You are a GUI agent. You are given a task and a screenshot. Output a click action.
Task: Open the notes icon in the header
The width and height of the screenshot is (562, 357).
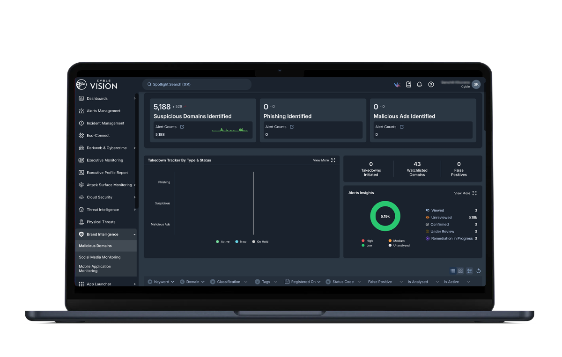(408, 85)
